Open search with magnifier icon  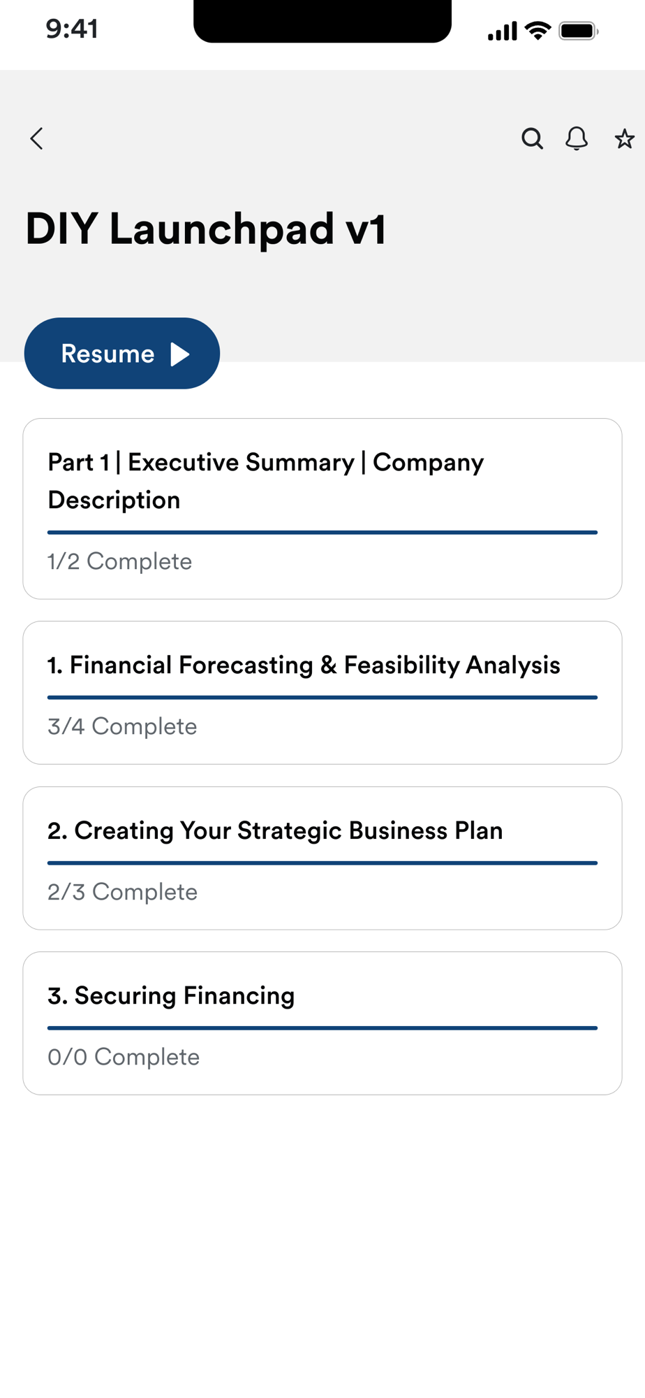pyautogui.click(x=532, y=138)
